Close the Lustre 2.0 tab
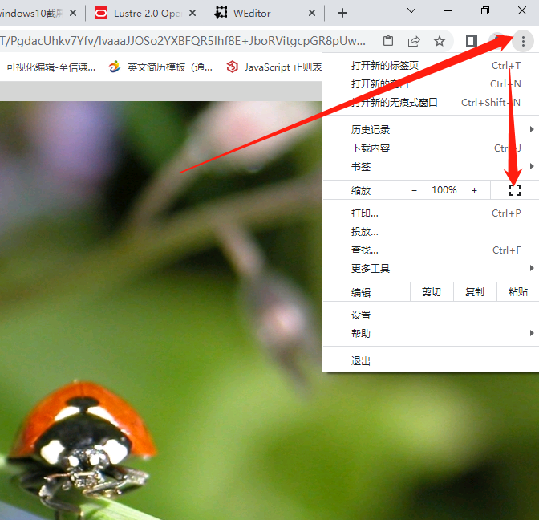Screen dimensions: 539x520 coord(192,13)
